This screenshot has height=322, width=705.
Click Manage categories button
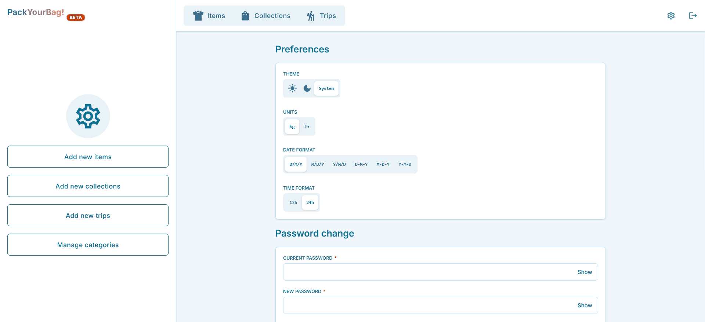tap(88, 245)
